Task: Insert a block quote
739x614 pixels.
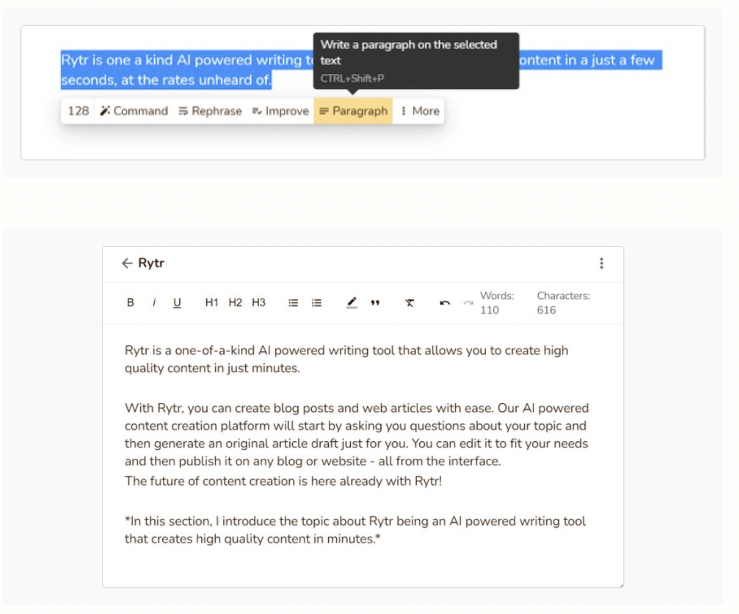Action: click(x=375, y=303)
